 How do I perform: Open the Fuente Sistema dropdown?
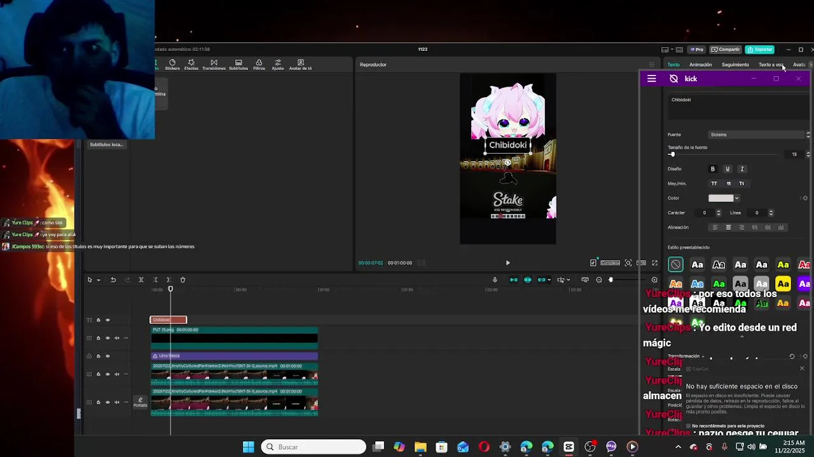[x=759, y=135]
